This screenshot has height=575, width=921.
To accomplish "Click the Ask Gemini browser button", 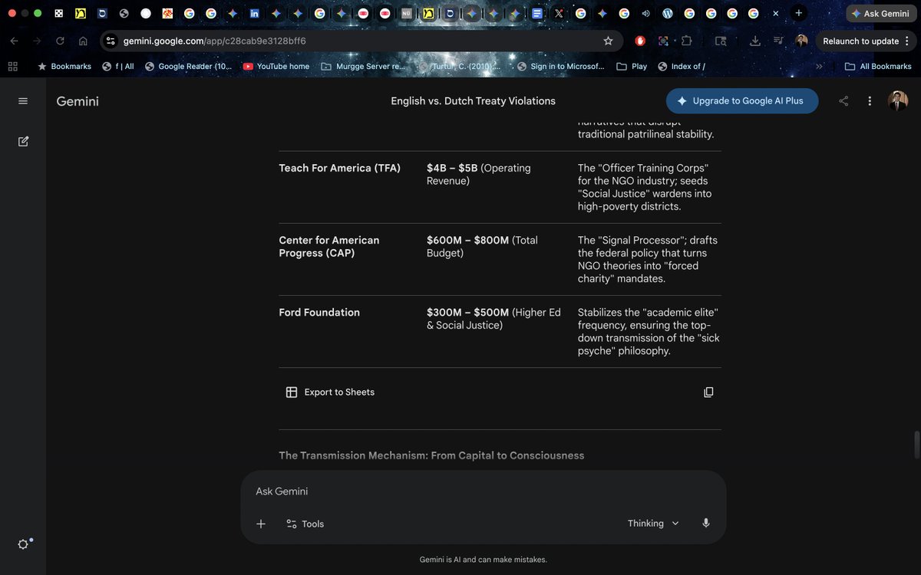I will 881,13.
